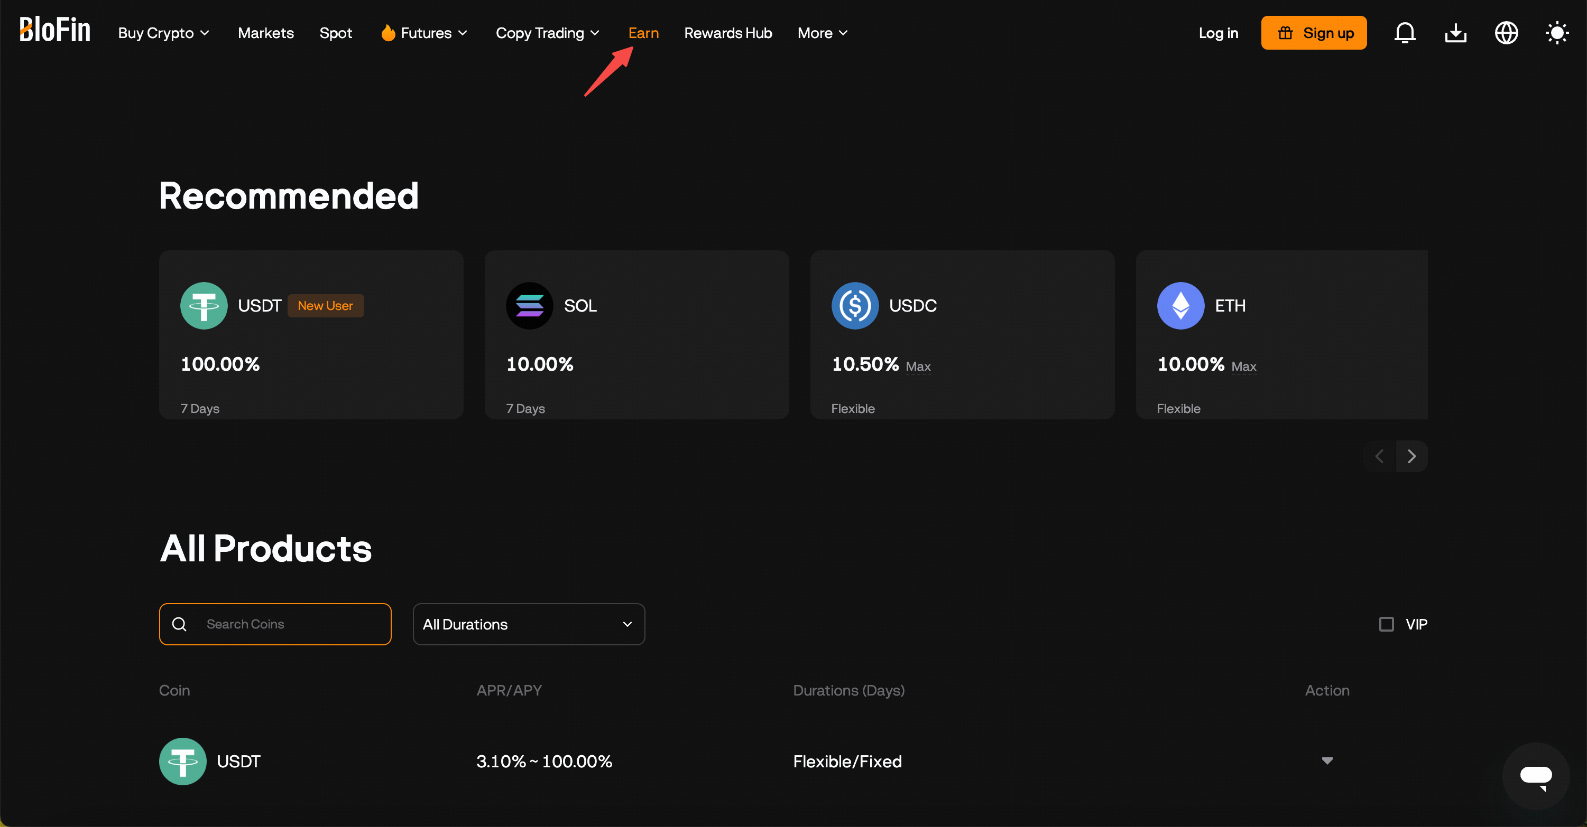Click the search magnifier in Search Coins
The width and height of the screenshot is (1587, 827).
(179, 624)
